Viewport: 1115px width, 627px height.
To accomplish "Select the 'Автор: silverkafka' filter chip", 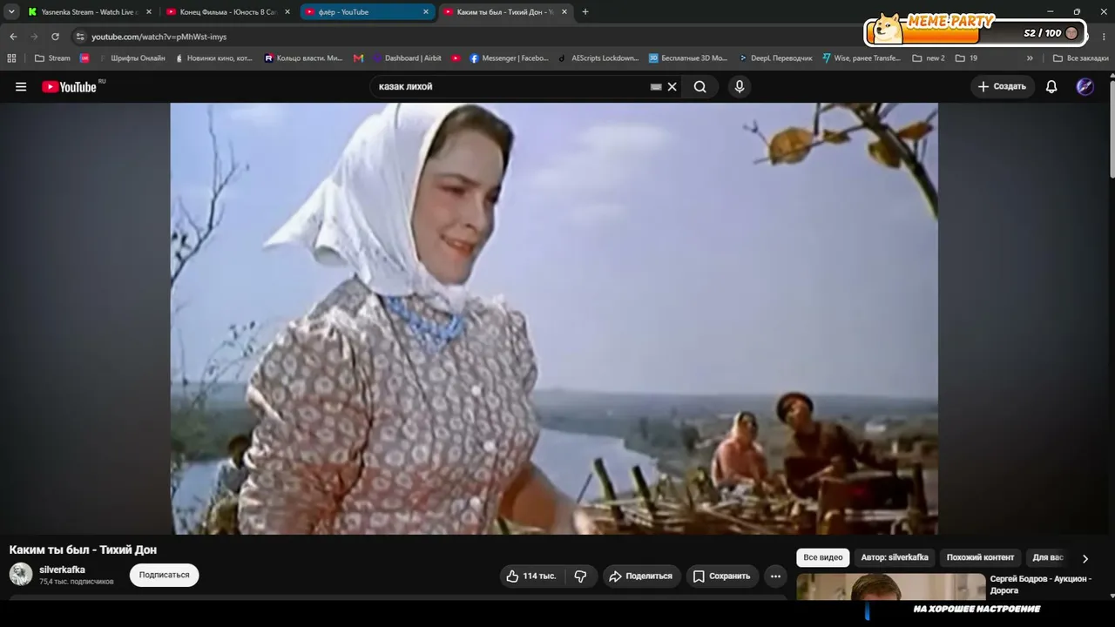I will (895, 557).
